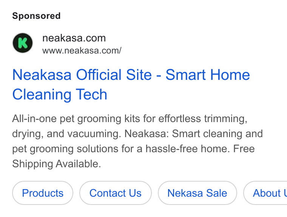The width and height of the screenshot is (287, 217).
Task: Click the 'Official Site' words in headline
Action: (114, 75)
